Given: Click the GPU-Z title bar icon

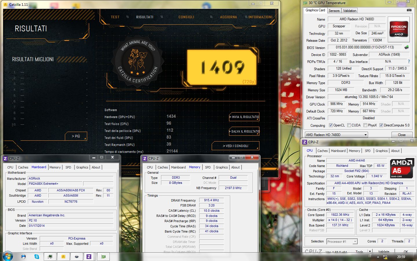Looking at the screenshot, I should click(x=305, y=3).
